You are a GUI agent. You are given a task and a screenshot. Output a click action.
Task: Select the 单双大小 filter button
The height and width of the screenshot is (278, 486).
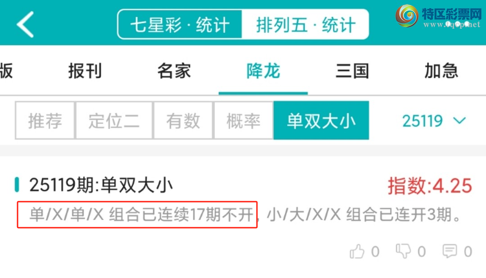pos(321,120)
